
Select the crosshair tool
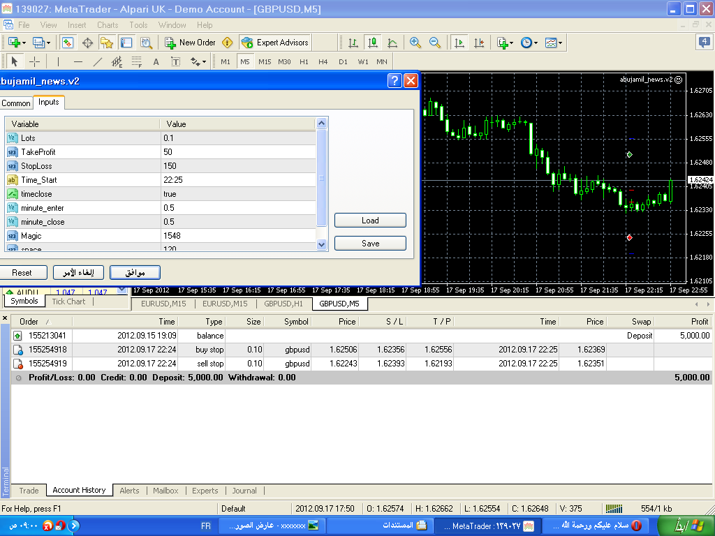(x=35, y=61)
